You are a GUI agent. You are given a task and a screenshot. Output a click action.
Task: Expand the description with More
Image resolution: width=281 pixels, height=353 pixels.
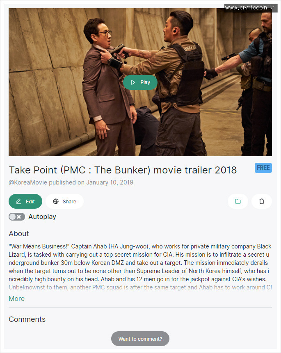coord(17,298)
